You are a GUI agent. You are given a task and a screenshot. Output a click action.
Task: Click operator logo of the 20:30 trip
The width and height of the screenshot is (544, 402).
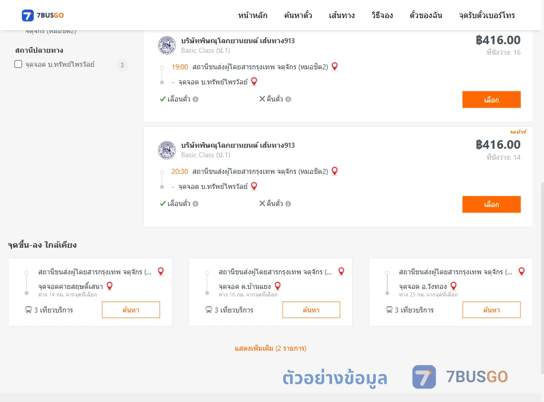[x=167, y=150]
